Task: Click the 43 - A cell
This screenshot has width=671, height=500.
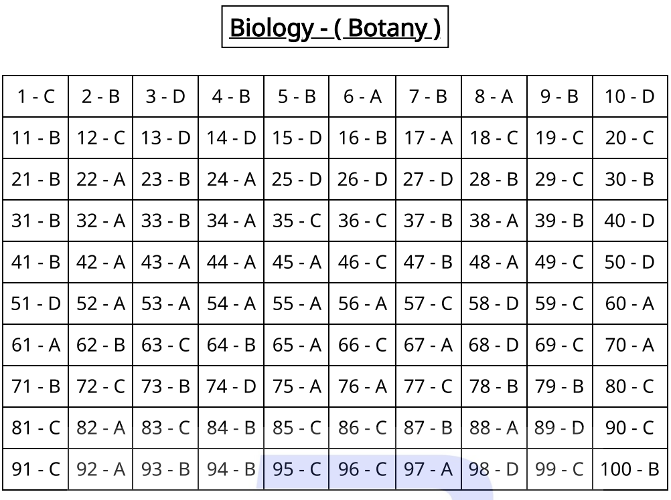Action: pyautogui.click(x=165, y=263)
